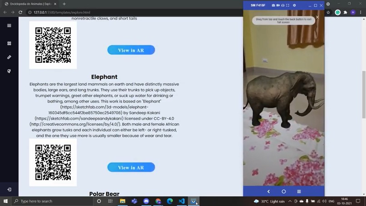Open the sidebar hamburger menu
This screenshot has height=206, width=366.
[9, 25]
